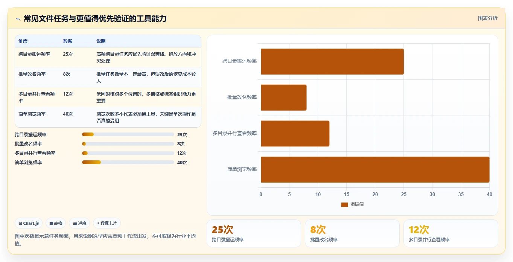This screenshot has height=262, width=513.
Task: Click the 简单浏览频率 progress bar
Action: tap(128, 162)
